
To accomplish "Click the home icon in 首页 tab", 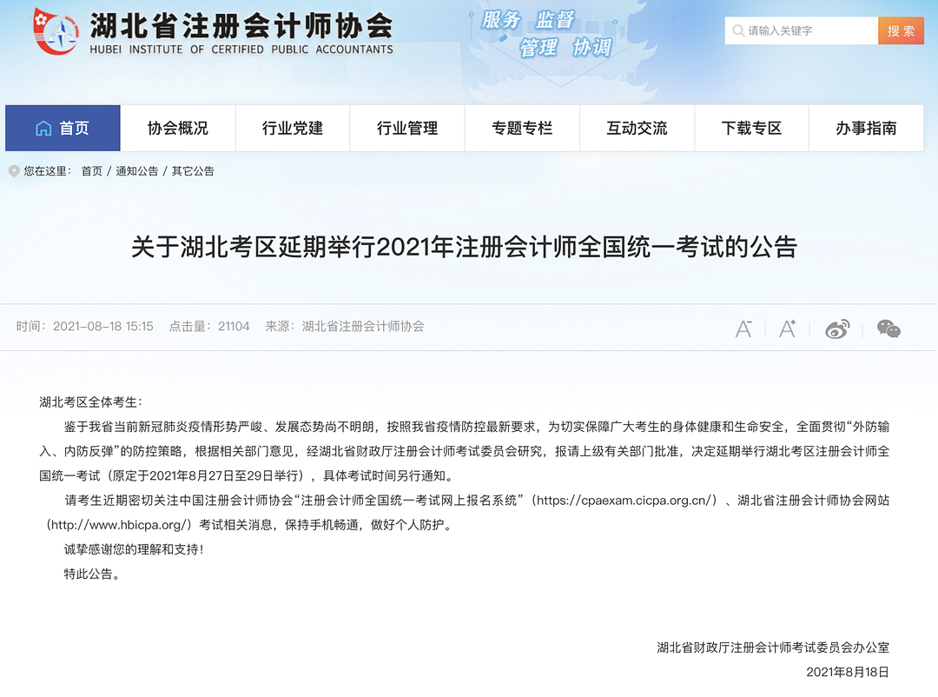I will tap(43, 128).
